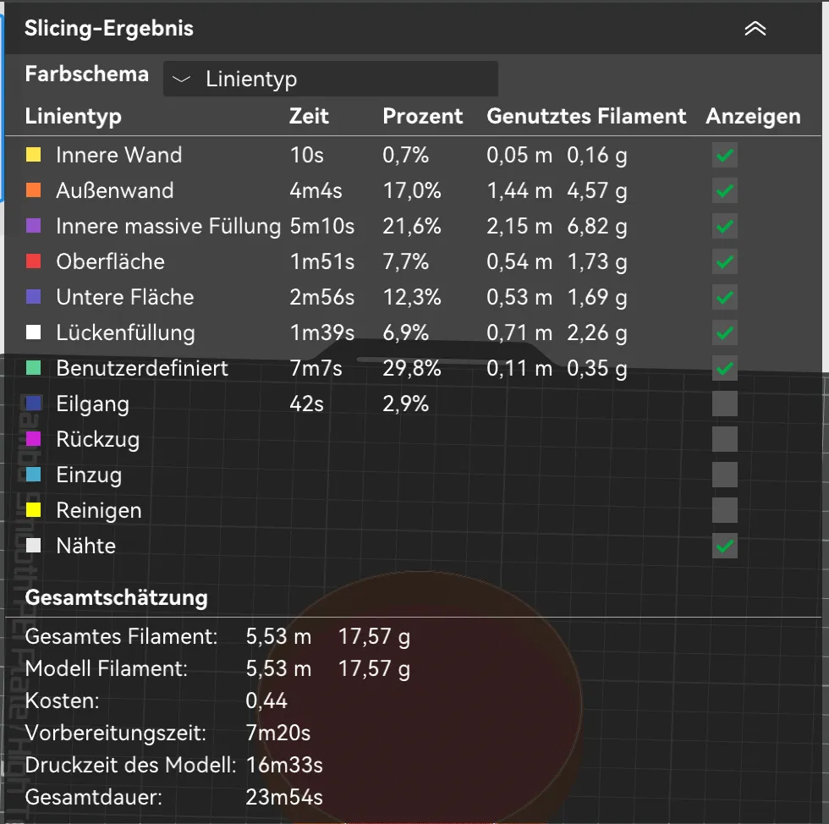
Task: Enable Eilgang display checkbox
Action: tap(724, 404)
